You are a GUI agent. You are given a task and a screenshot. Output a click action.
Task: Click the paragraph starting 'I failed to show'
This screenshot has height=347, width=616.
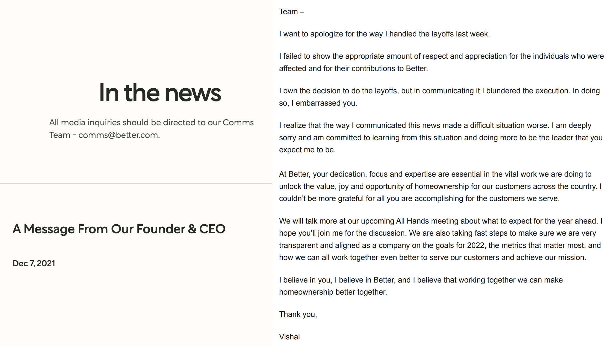tap(441, 62)
